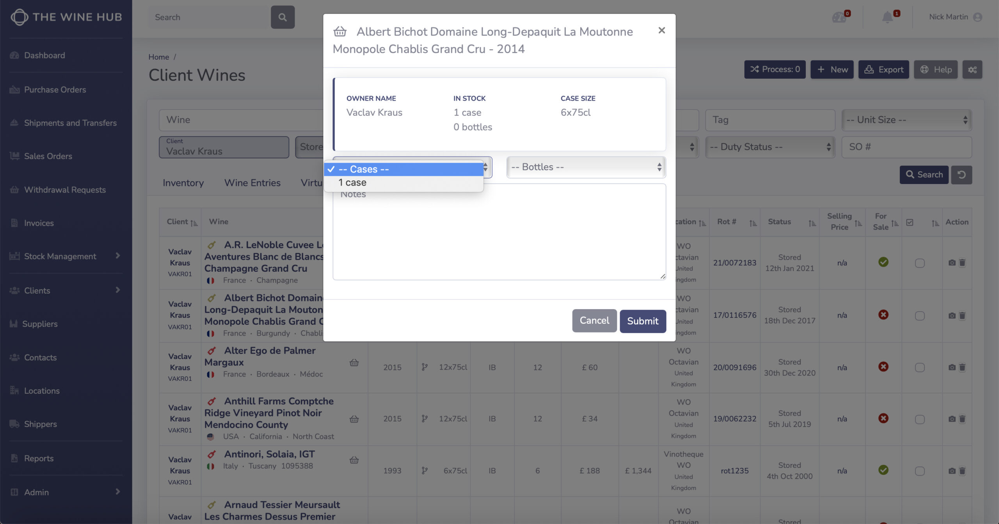The height and width of the screenshot is (524, 999).
Task: Click camera icon in rot 17/0116576 row
Action: 952,315
